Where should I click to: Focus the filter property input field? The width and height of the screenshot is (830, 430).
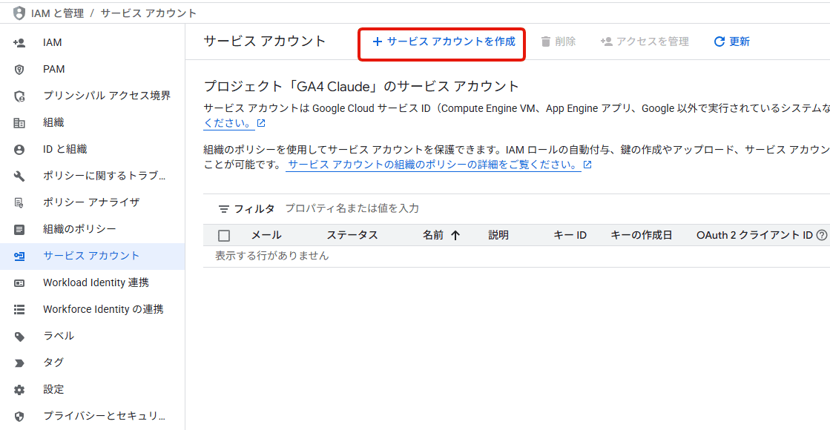(445, 209)
